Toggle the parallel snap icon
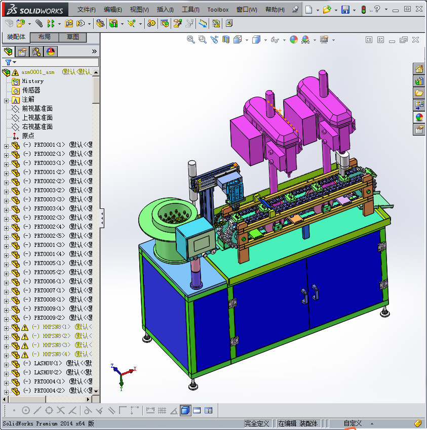The image size is (427, 430). 111,411
